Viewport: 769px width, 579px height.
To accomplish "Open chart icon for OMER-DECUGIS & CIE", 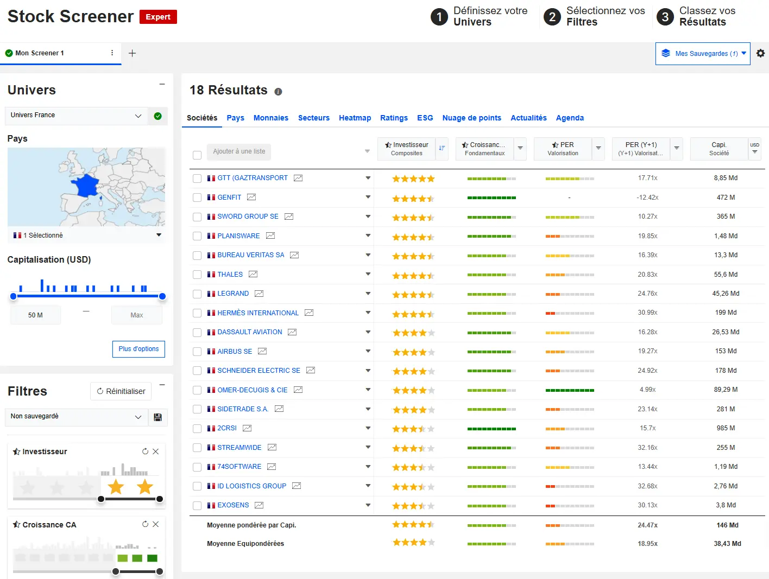I will pyautogui.click(x=298, y=390).
